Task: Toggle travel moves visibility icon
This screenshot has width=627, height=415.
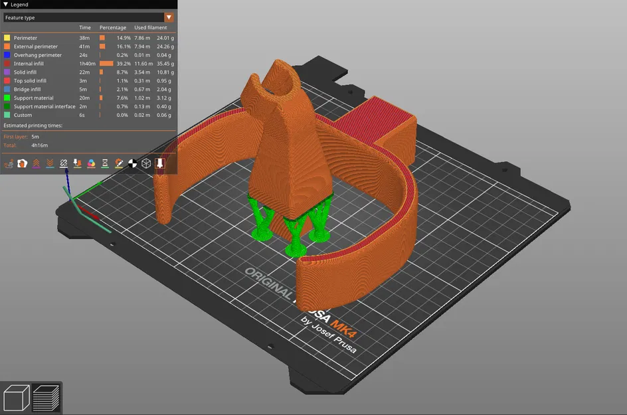Action: [x=9, y=163]
